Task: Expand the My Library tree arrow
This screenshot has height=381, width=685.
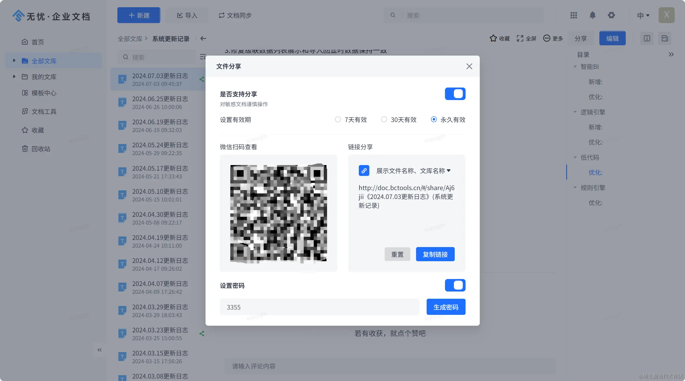Action: coord(14,77)
